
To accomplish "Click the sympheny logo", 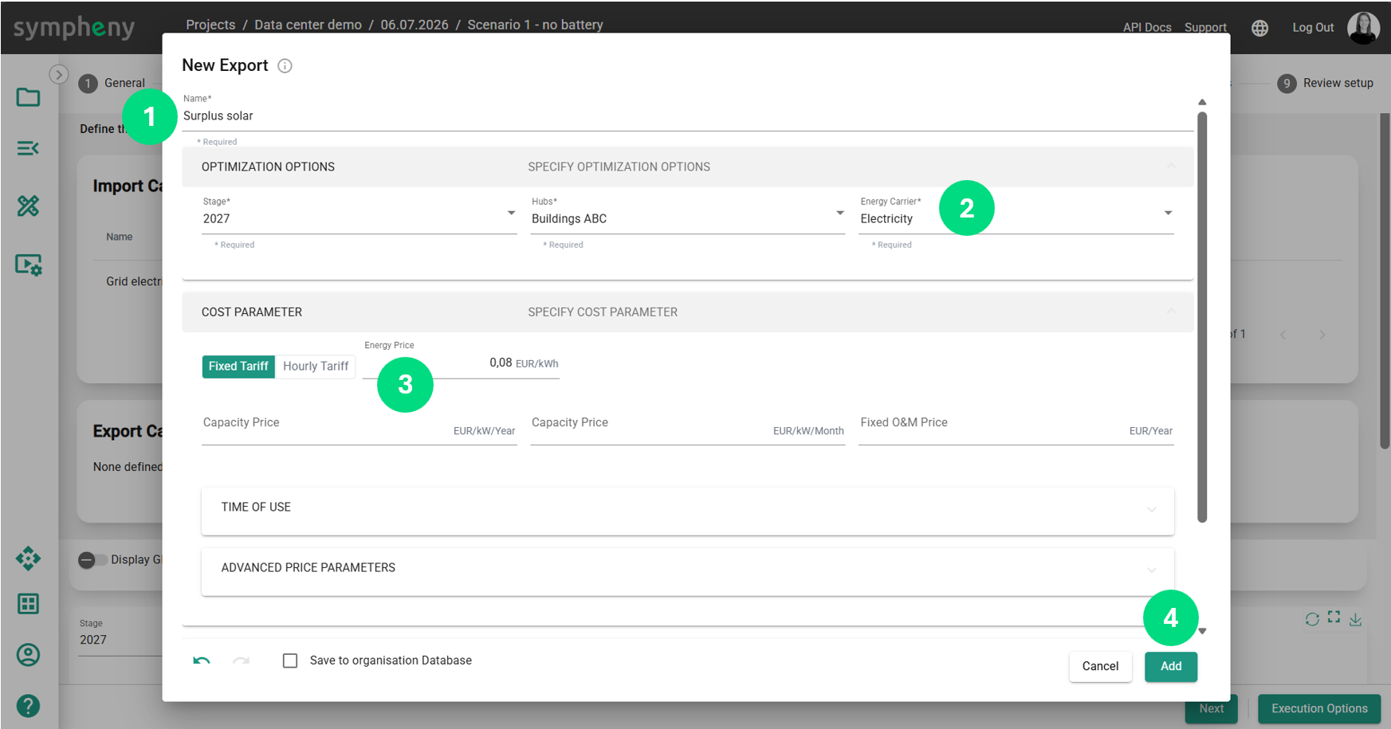I will pyautogui.click(x=74, y=28).
